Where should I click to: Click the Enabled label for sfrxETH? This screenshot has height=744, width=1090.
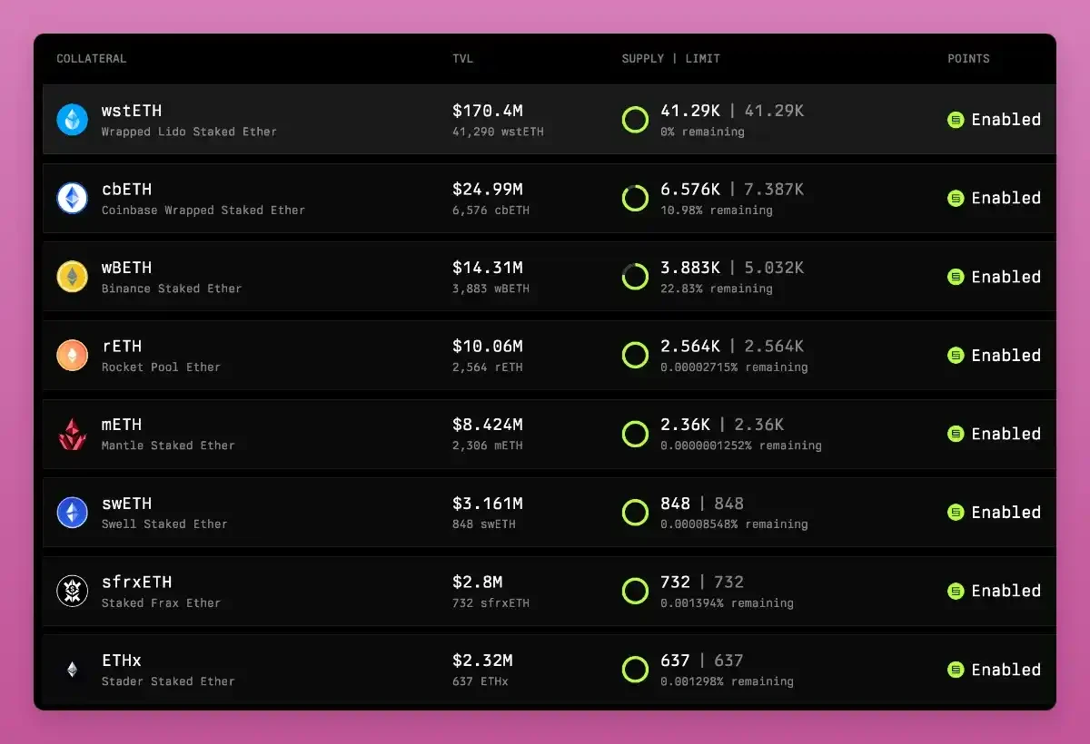pos(1006,591)
